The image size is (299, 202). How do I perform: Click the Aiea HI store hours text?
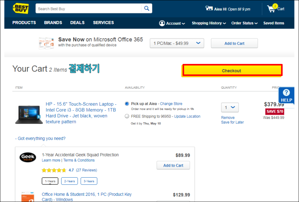pos(232,9)
